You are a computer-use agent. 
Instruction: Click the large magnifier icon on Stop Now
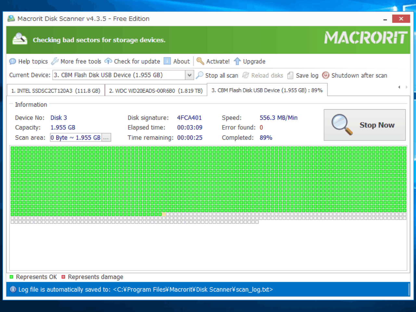[342, 124]
